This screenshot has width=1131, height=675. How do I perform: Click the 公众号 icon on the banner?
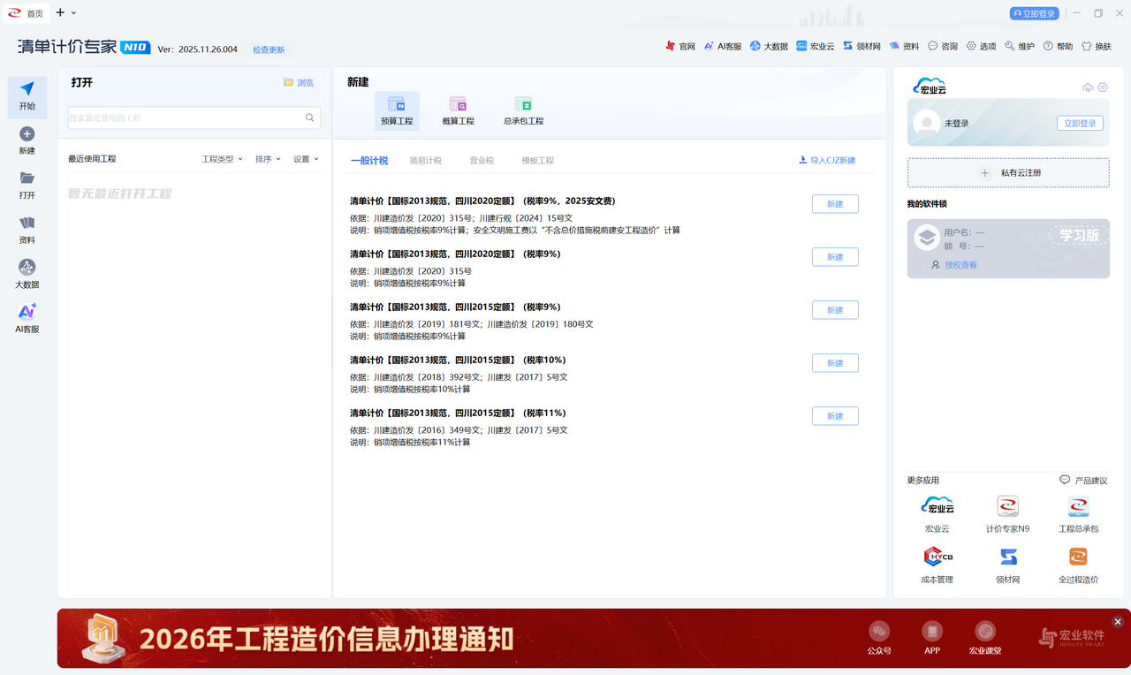coord(878,632)
